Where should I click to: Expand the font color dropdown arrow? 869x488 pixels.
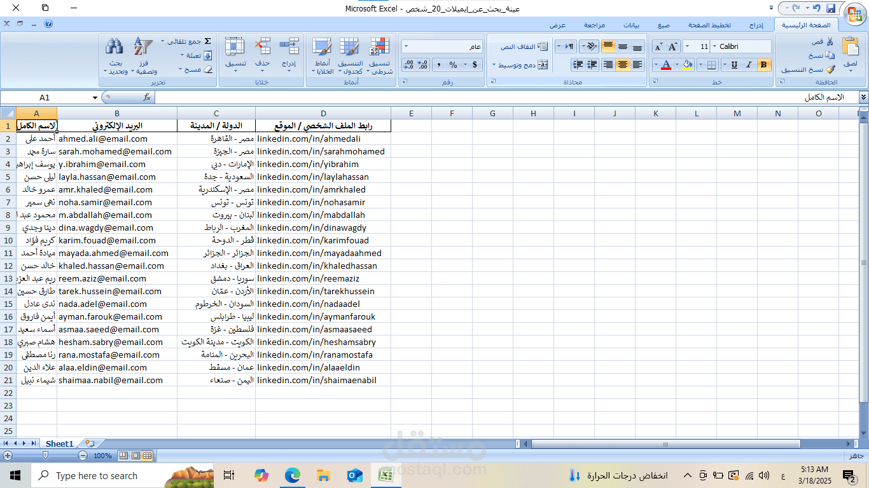tap(655, 64)
